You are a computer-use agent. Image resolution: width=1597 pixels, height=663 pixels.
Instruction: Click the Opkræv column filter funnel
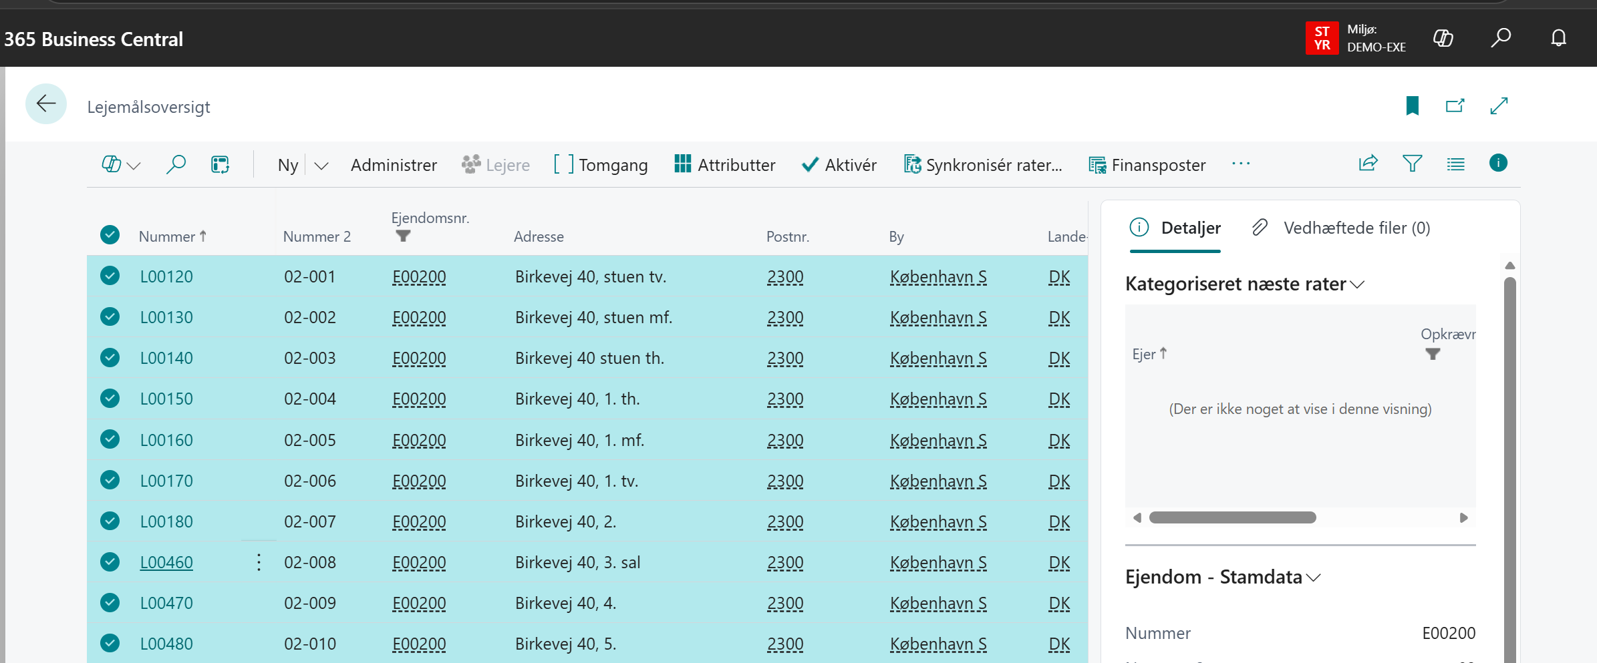click(x=1433, y=354)
